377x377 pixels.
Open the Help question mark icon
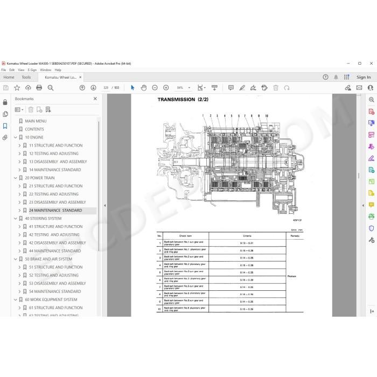click(325, 77)
